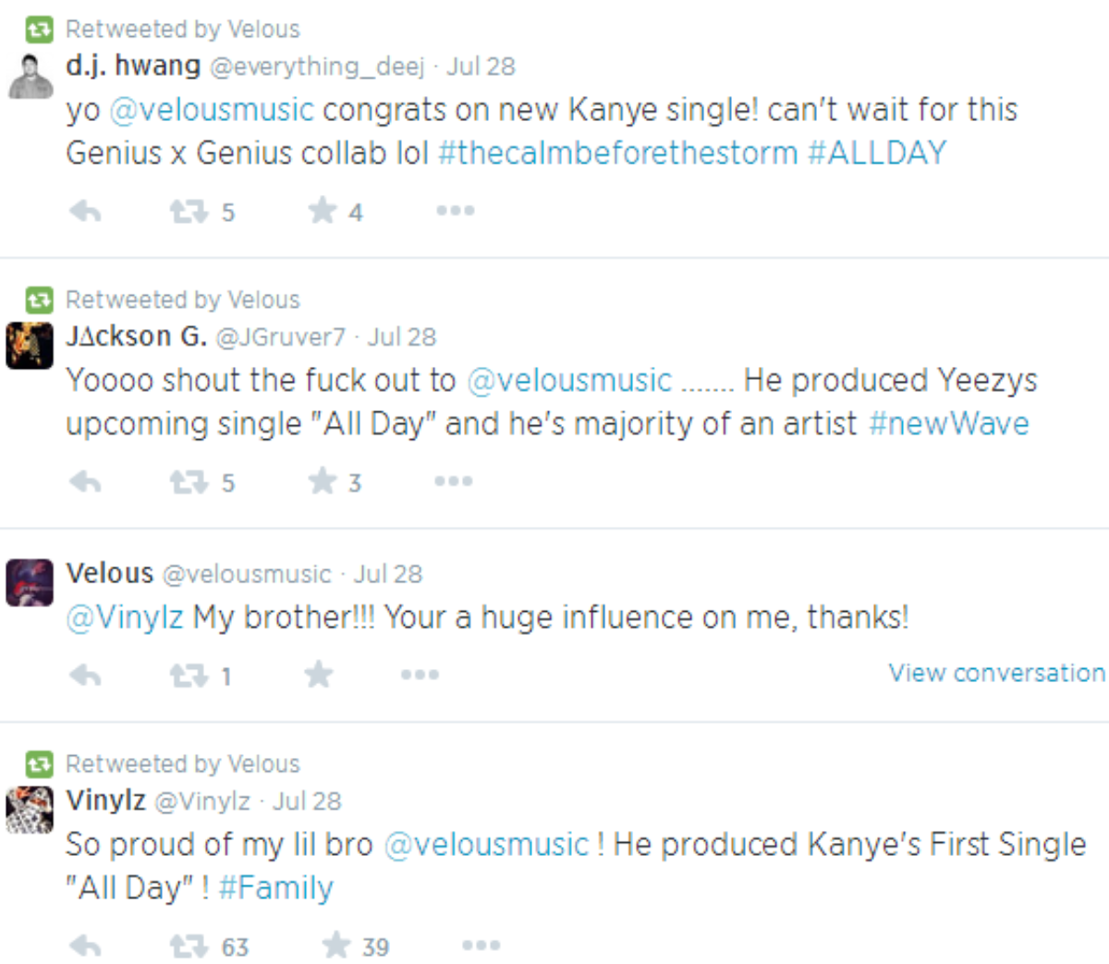Open d.j. hwang's profile avatar
Screen dimensions: 1109x964
pos(30,76)
